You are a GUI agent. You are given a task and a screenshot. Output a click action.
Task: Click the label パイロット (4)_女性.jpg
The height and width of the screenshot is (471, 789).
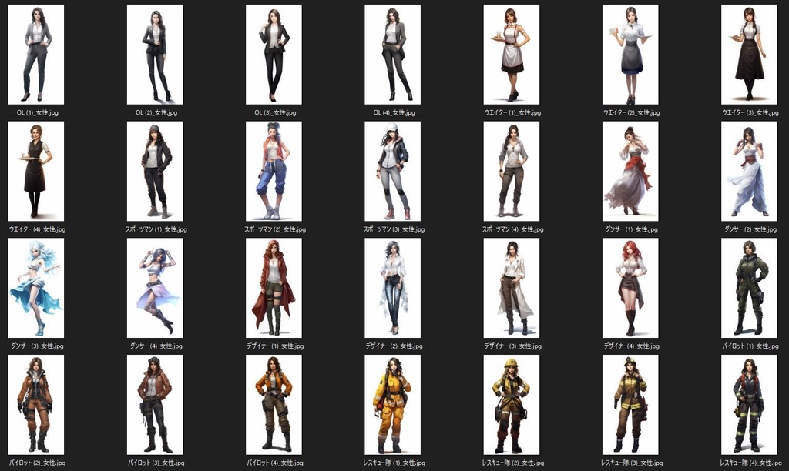275,463
